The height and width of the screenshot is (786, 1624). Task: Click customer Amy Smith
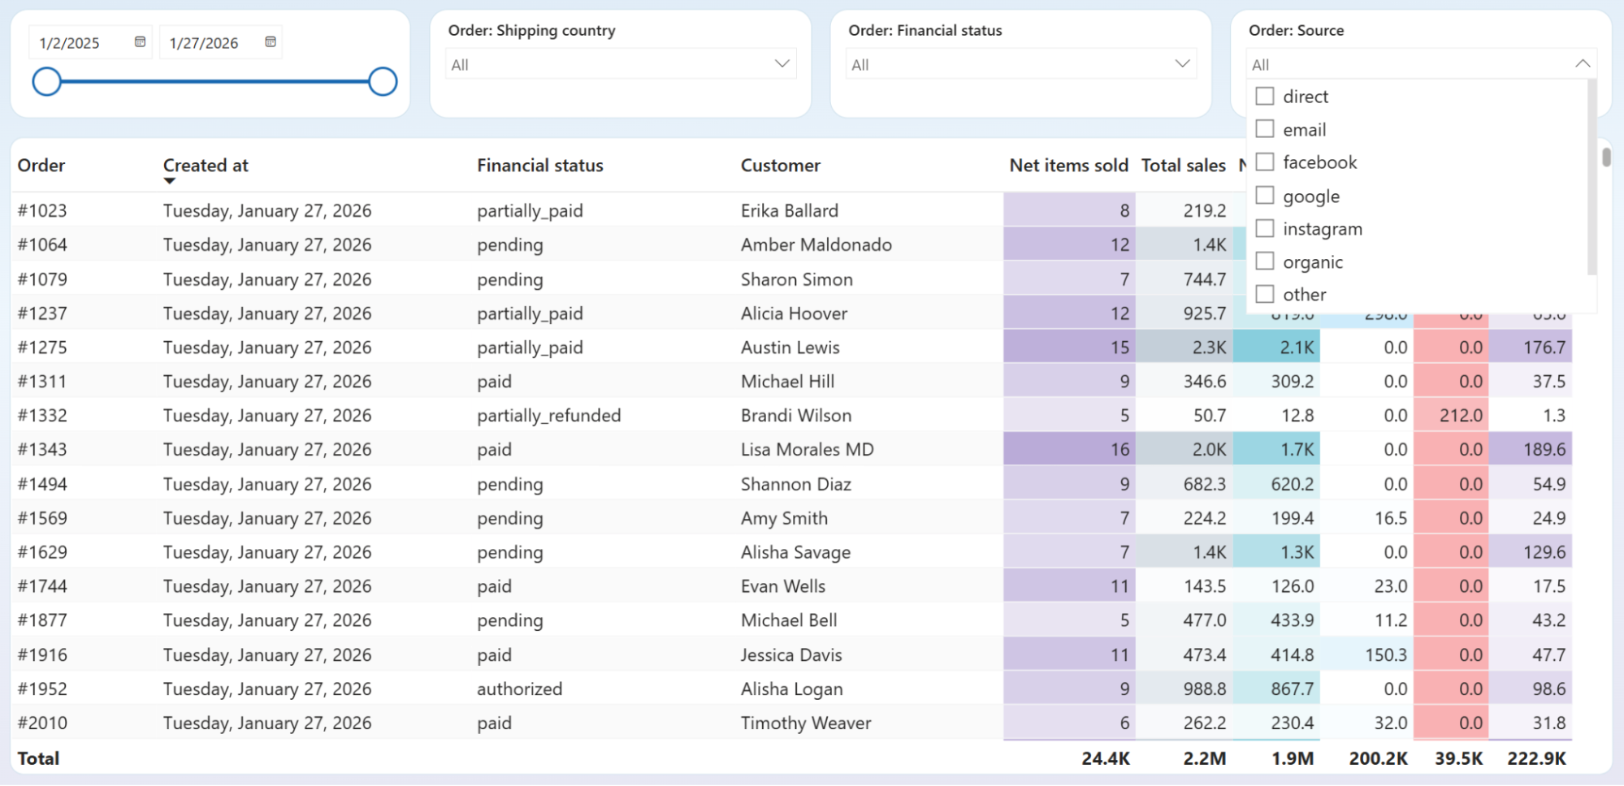pos(784,519)
